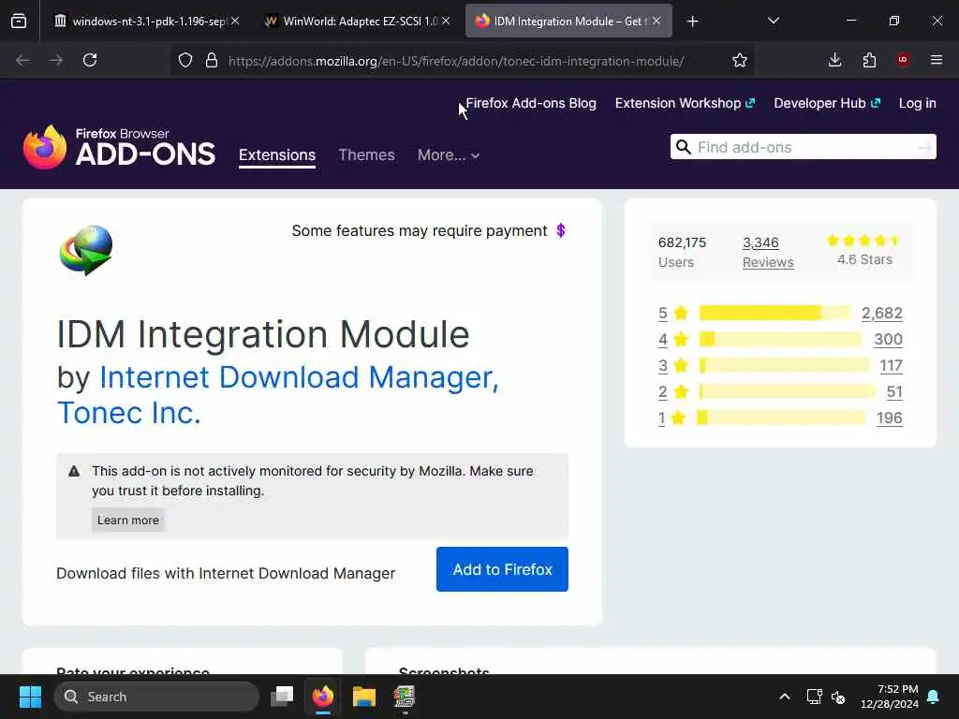Open the 3,346 Reviews link
The image size is (959, 719).
(768, 252)
